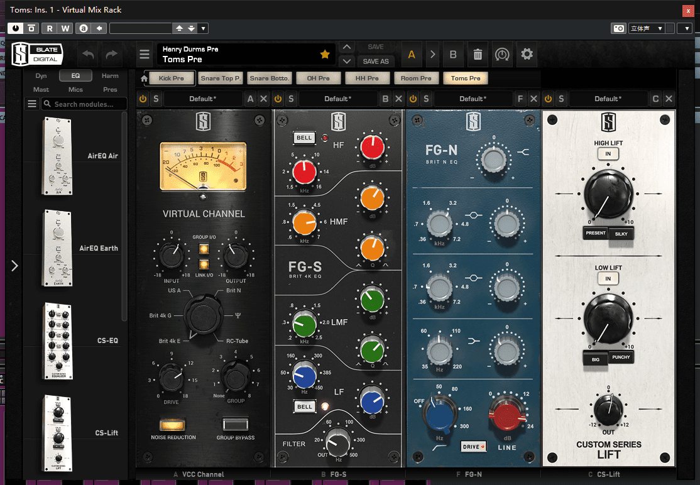The image size is (700, 485).
Task: Click the Virtual Channel INPUT knob
Action: [x=172, y=256]
